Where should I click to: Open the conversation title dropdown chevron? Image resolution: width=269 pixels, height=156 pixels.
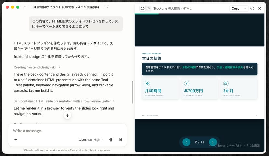[x=107, y=7]
